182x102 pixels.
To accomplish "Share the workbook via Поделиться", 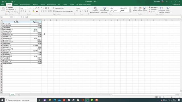I will click(176, 5).
